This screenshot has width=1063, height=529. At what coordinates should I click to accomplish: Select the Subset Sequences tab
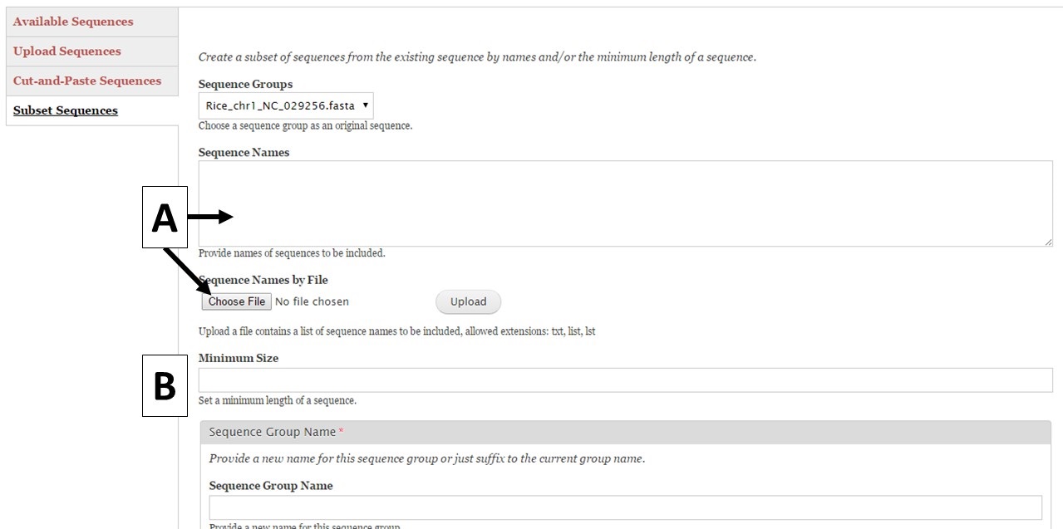click(66, 111)
